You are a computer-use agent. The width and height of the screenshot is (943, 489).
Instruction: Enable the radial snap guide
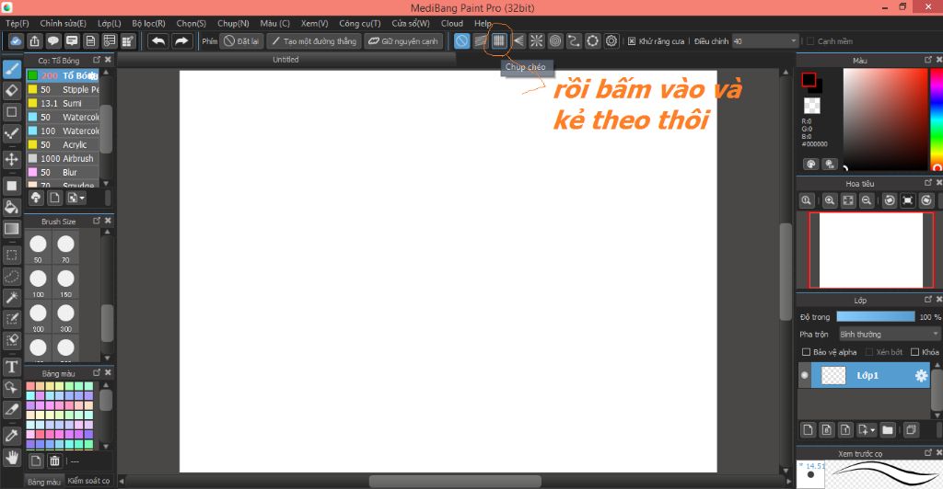point(537,40)
